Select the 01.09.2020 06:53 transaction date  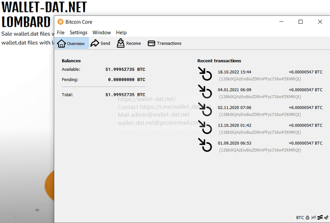(235, 143)
